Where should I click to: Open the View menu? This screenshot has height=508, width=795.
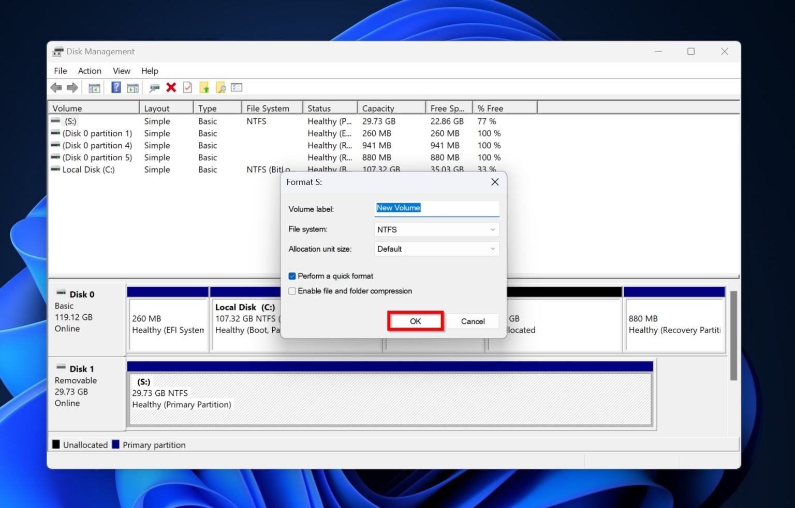click(x=121, y=71)
